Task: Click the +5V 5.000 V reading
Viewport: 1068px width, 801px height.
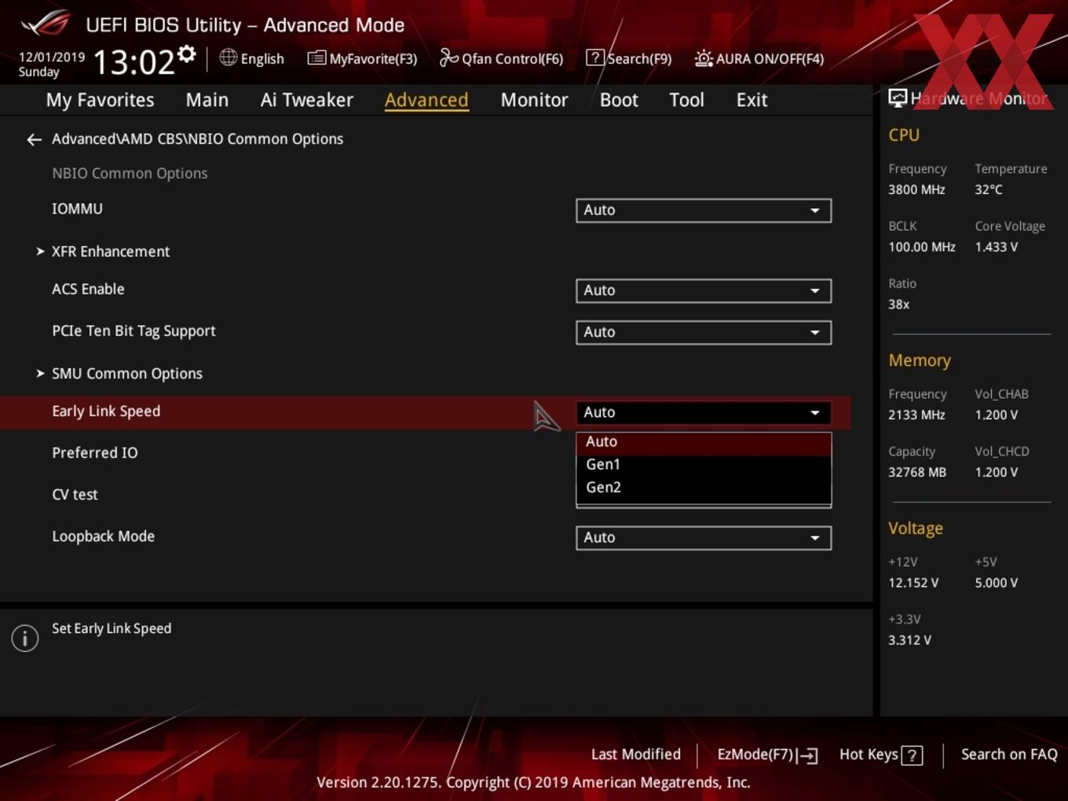Action: point(996,583)
